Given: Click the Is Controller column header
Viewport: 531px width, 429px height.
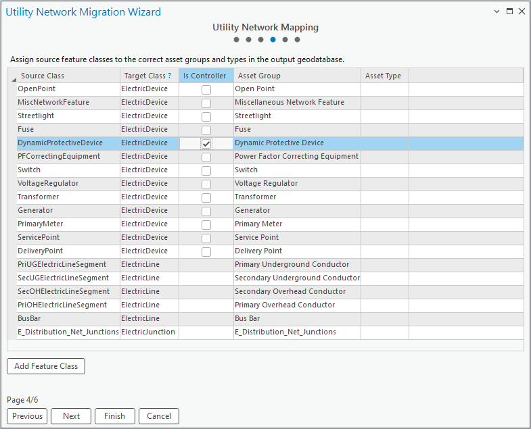Looking at the screenshot, I should [206, 76].
